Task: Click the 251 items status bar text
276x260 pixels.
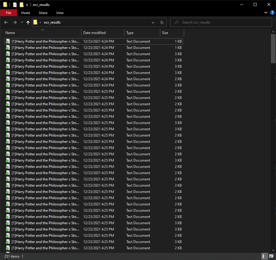Action: [12, 256]
